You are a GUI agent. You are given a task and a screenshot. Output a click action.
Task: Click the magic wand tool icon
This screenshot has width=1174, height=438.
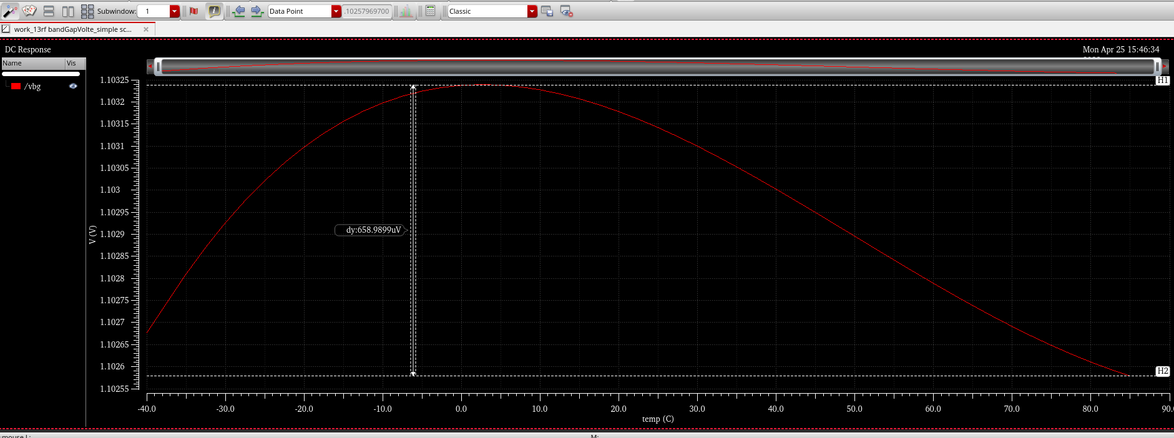coord(10,11)
